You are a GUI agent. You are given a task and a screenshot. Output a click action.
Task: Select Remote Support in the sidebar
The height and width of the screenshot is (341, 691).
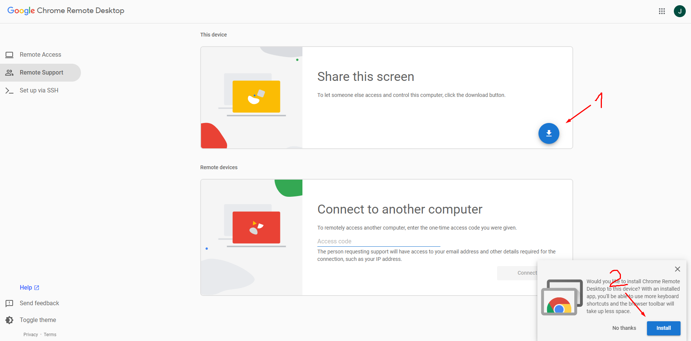pos(41,73)
